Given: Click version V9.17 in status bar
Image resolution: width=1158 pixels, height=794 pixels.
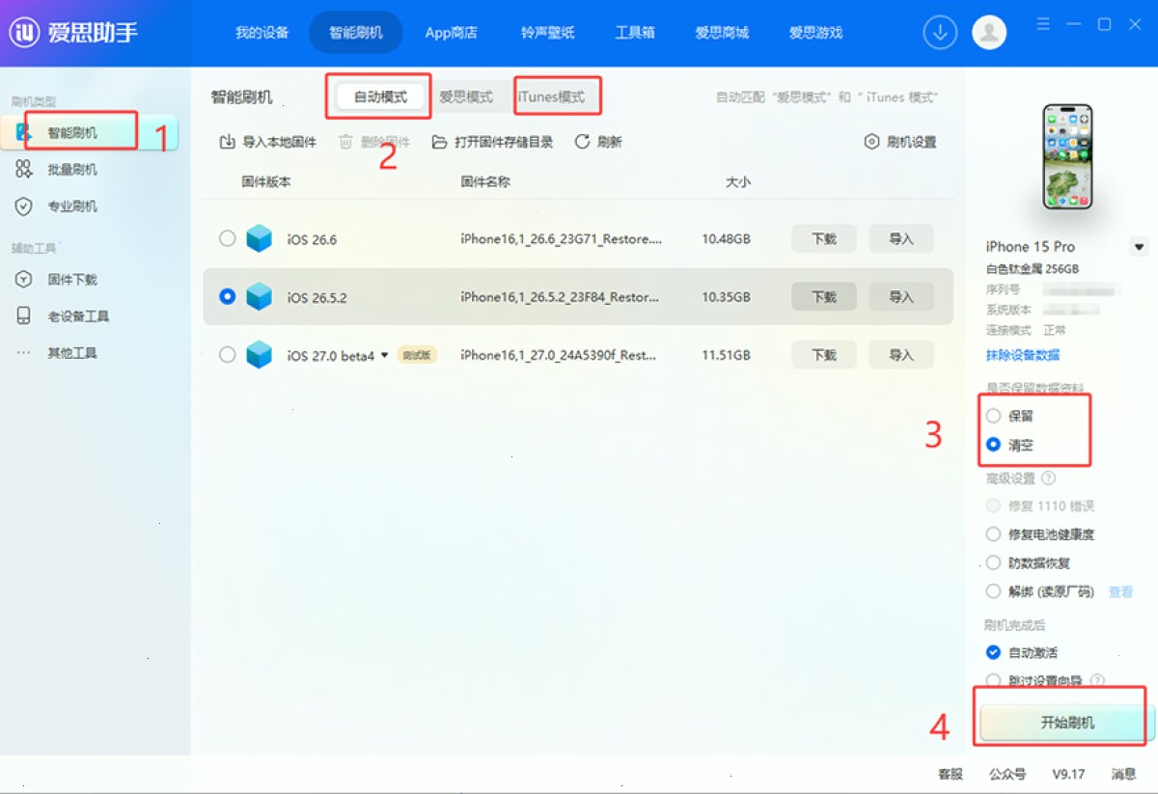Looking at the screenshot, I should (x=1068, y=774).
